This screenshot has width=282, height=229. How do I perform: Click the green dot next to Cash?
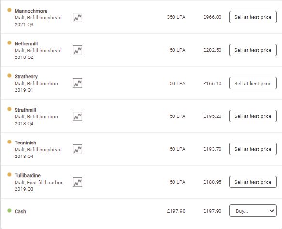tap(9, 210)
